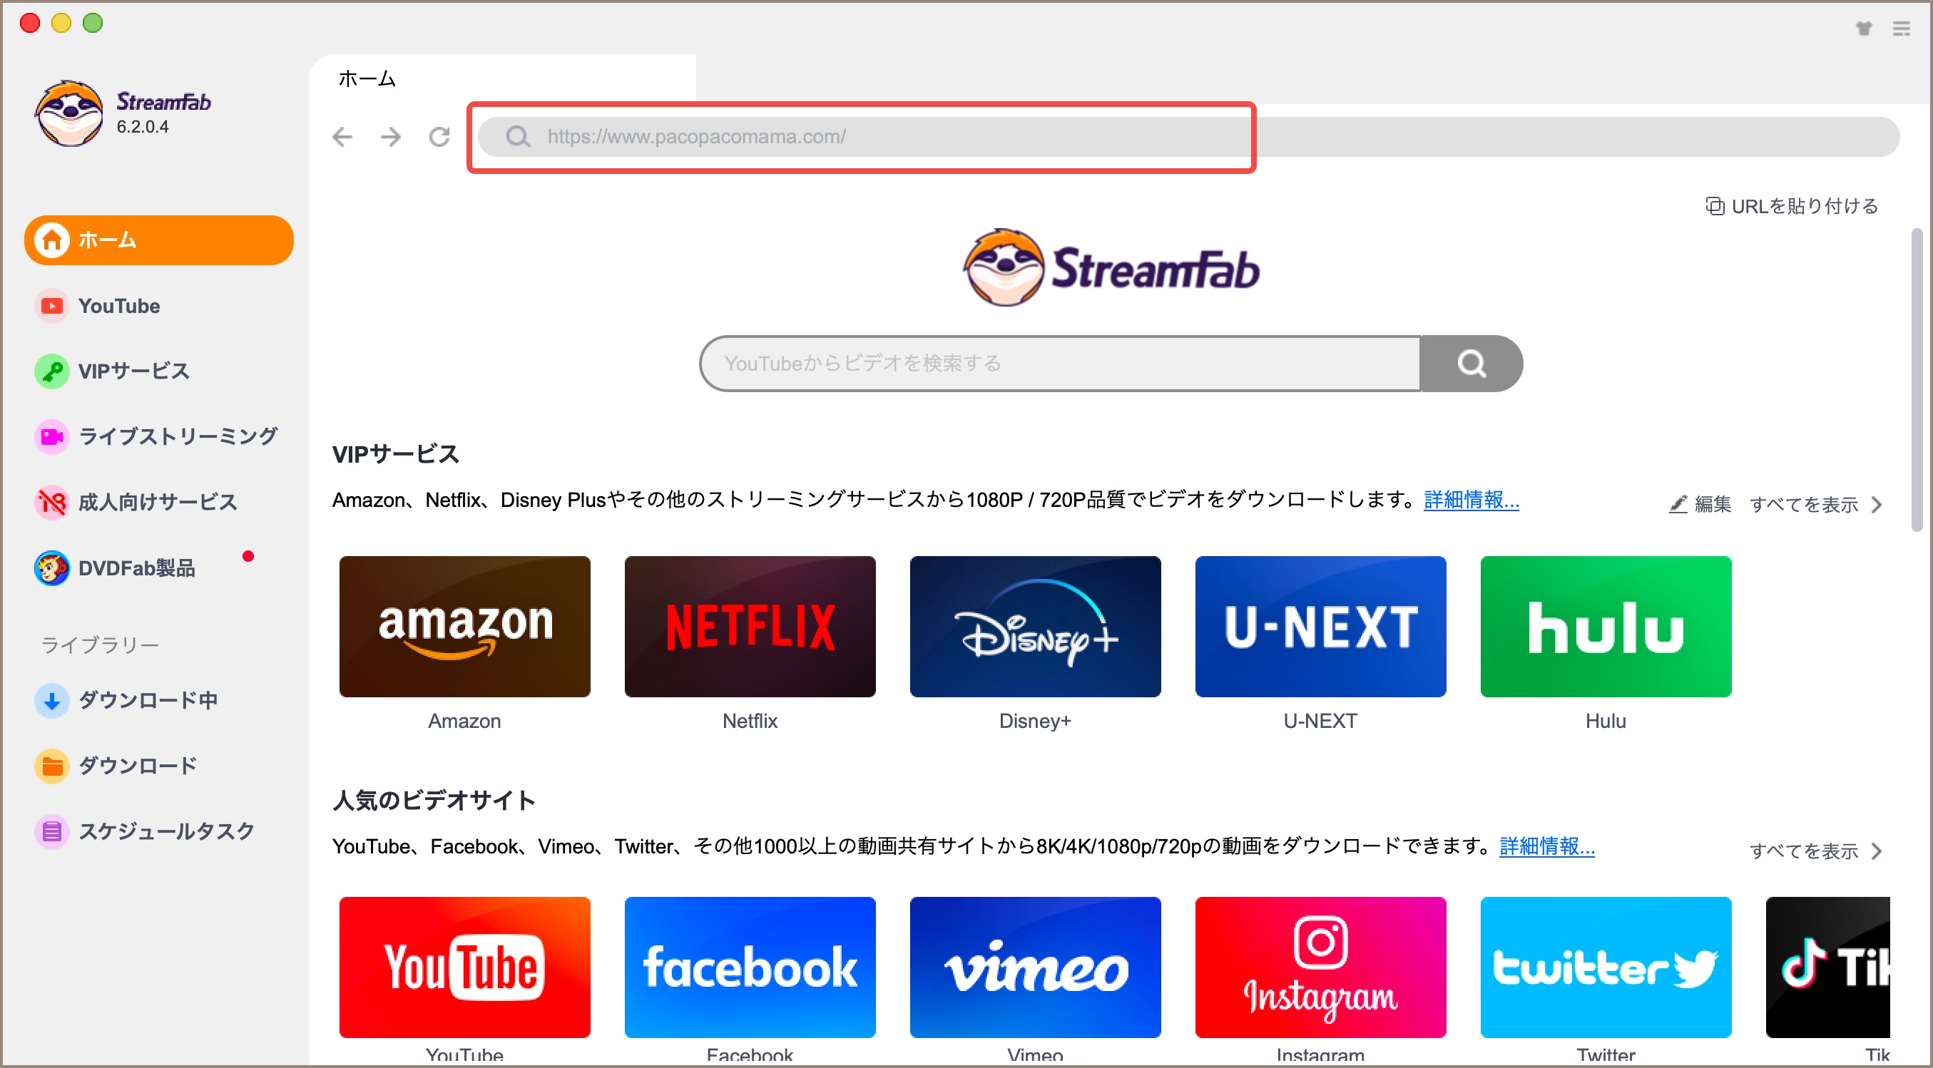Screen dimensions: 1933x1068
Task: Open the Vimeo video site tile
Action: pyautogui.click(x=1035, y=967)
